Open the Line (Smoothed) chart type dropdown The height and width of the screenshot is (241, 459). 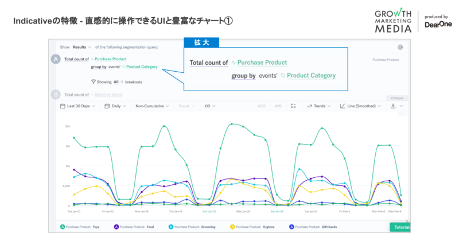click(x=361, y=106)
